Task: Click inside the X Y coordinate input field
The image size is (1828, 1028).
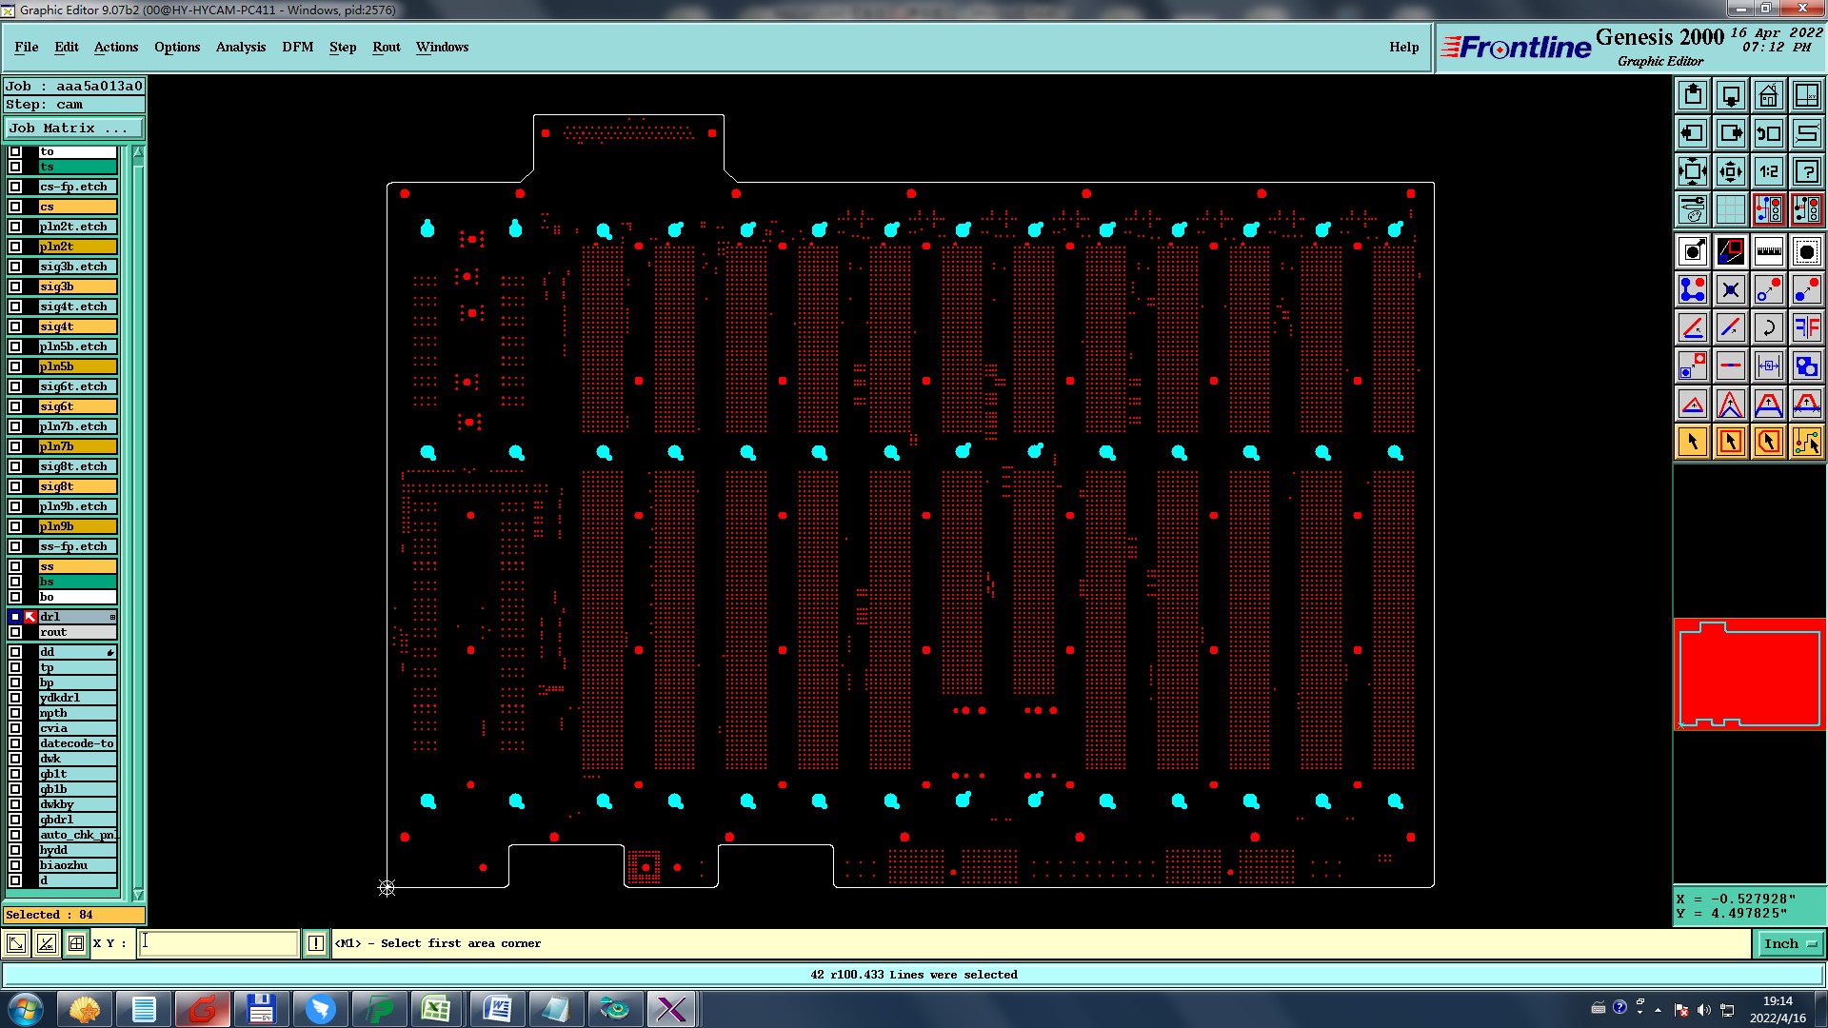Action: [219, 943]
